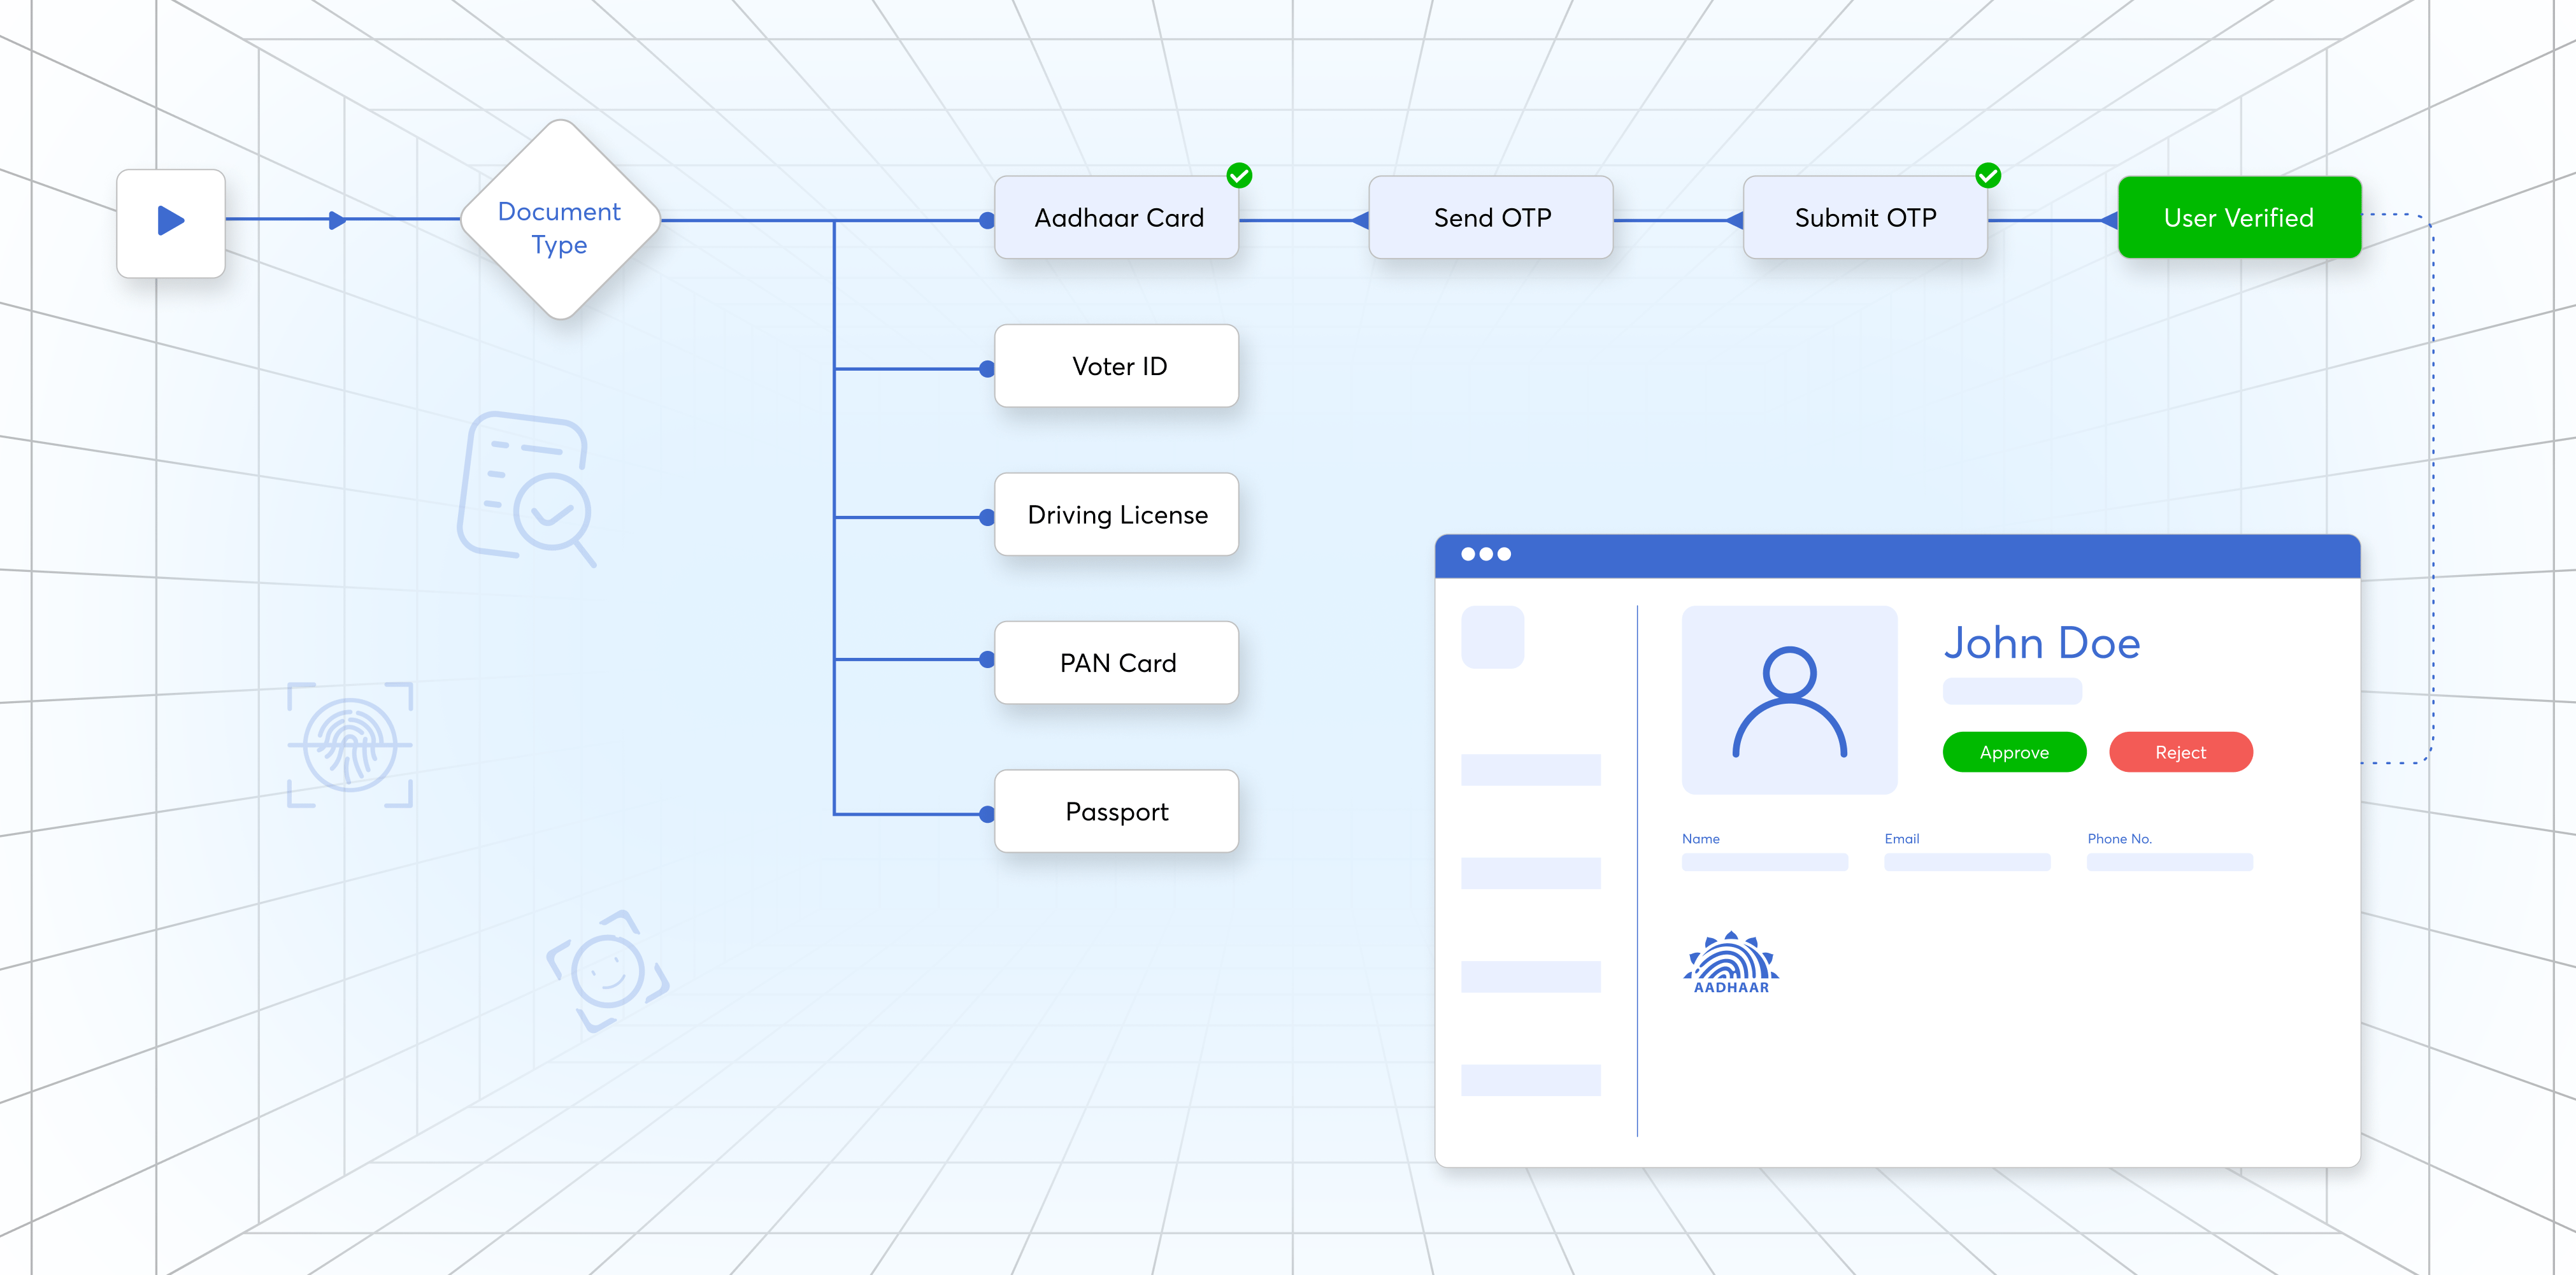Click the green User Verified box
This screenshot has height=1275, width=2576.
pyautogui.click(x=2239, y=218)
